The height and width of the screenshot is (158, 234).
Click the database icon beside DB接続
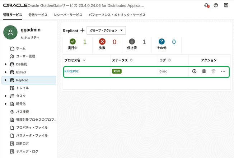pos(12,64)
